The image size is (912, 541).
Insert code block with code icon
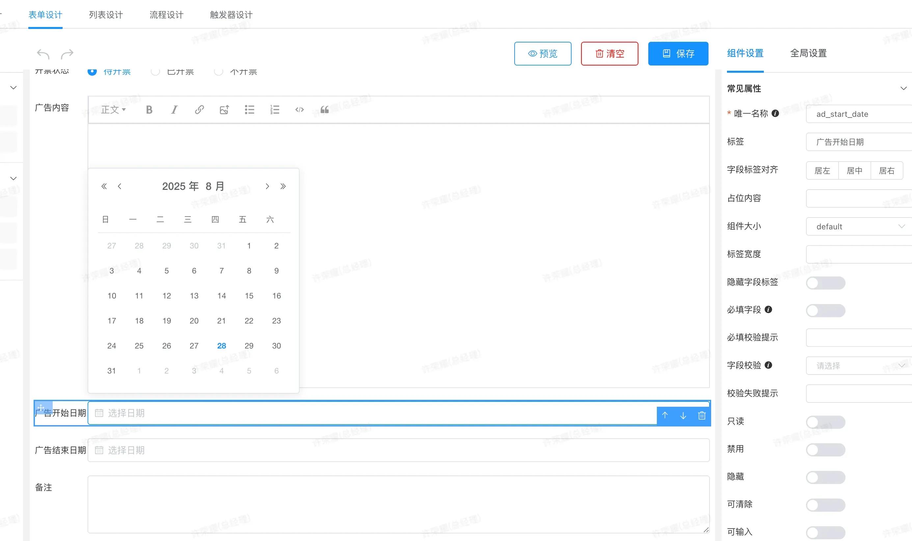[299, 110]
